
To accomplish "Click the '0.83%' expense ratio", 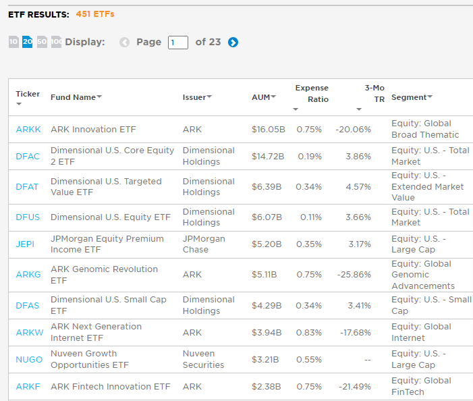I will pyautogui.click(x=309, y=333).
